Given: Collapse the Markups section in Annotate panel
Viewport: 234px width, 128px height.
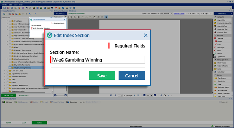Looking at the screenshot, I should pyautogui.click(x=215, y=36).
